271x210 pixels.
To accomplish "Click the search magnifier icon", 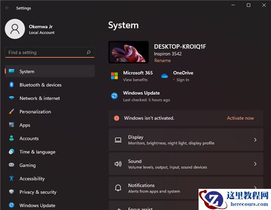I will pos(89,52).
